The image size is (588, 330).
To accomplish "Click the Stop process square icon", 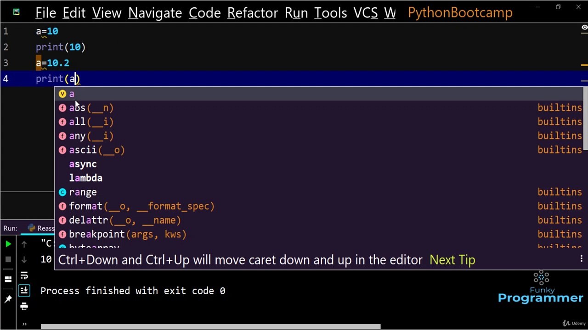I will tap(8, 259).
